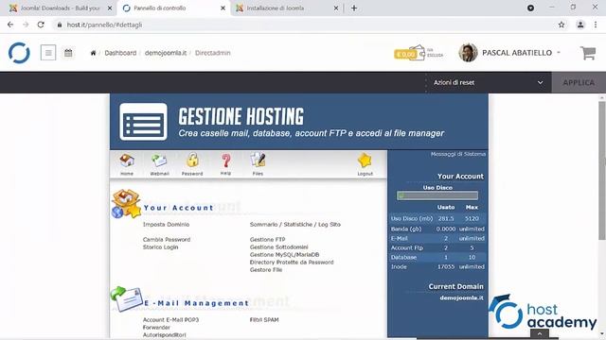Open Messaggi di Sistema link
606x340 pixels.
[458, 154]
